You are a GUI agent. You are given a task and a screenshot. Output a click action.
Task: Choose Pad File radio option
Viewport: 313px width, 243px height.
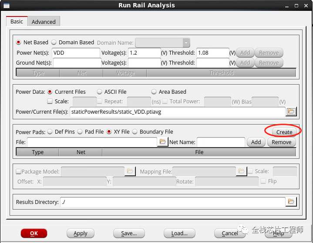point(80,132)
